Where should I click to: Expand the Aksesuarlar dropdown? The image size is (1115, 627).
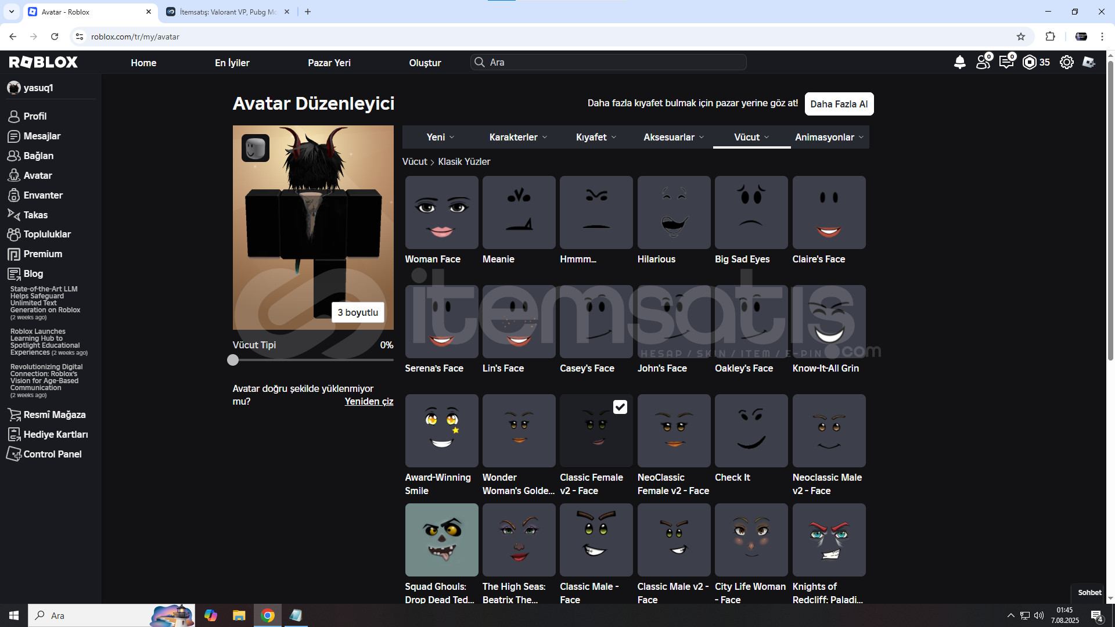(674, 137)
